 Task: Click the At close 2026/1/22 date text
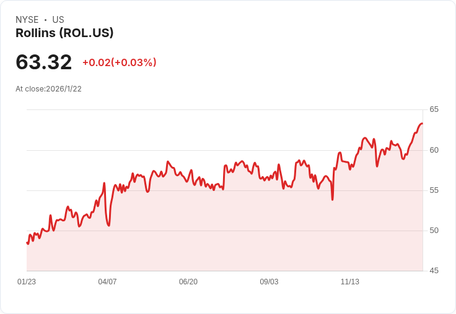(48, 89)
